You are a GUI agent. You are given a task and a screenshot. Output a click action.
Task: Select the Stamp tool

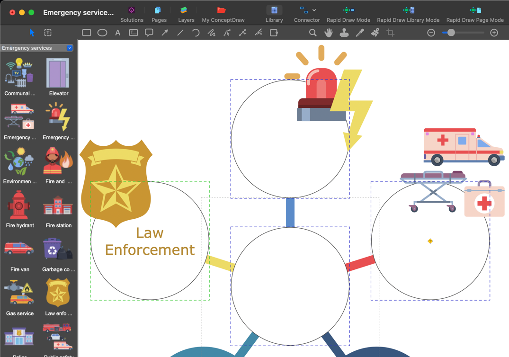click(344, 33)
